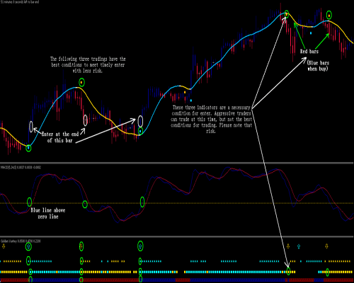Screen dimensions: 354x283
Task: Click the 'Blue line above zero line' text
Action: (x=48, y=214)
